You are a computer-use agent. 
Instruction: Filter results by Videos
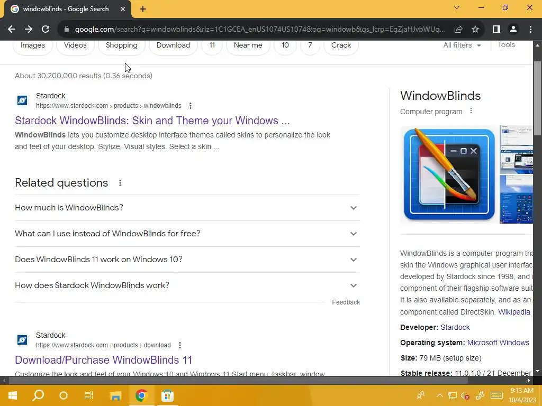75,45
